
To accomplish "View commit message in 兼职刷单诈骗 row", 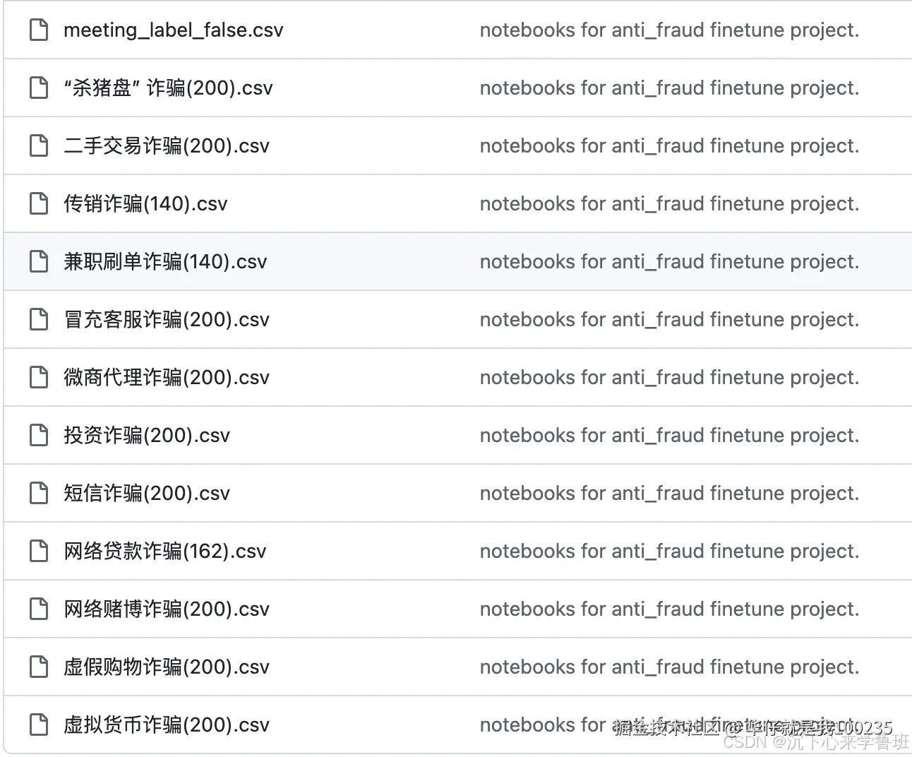I will (669, 262).
